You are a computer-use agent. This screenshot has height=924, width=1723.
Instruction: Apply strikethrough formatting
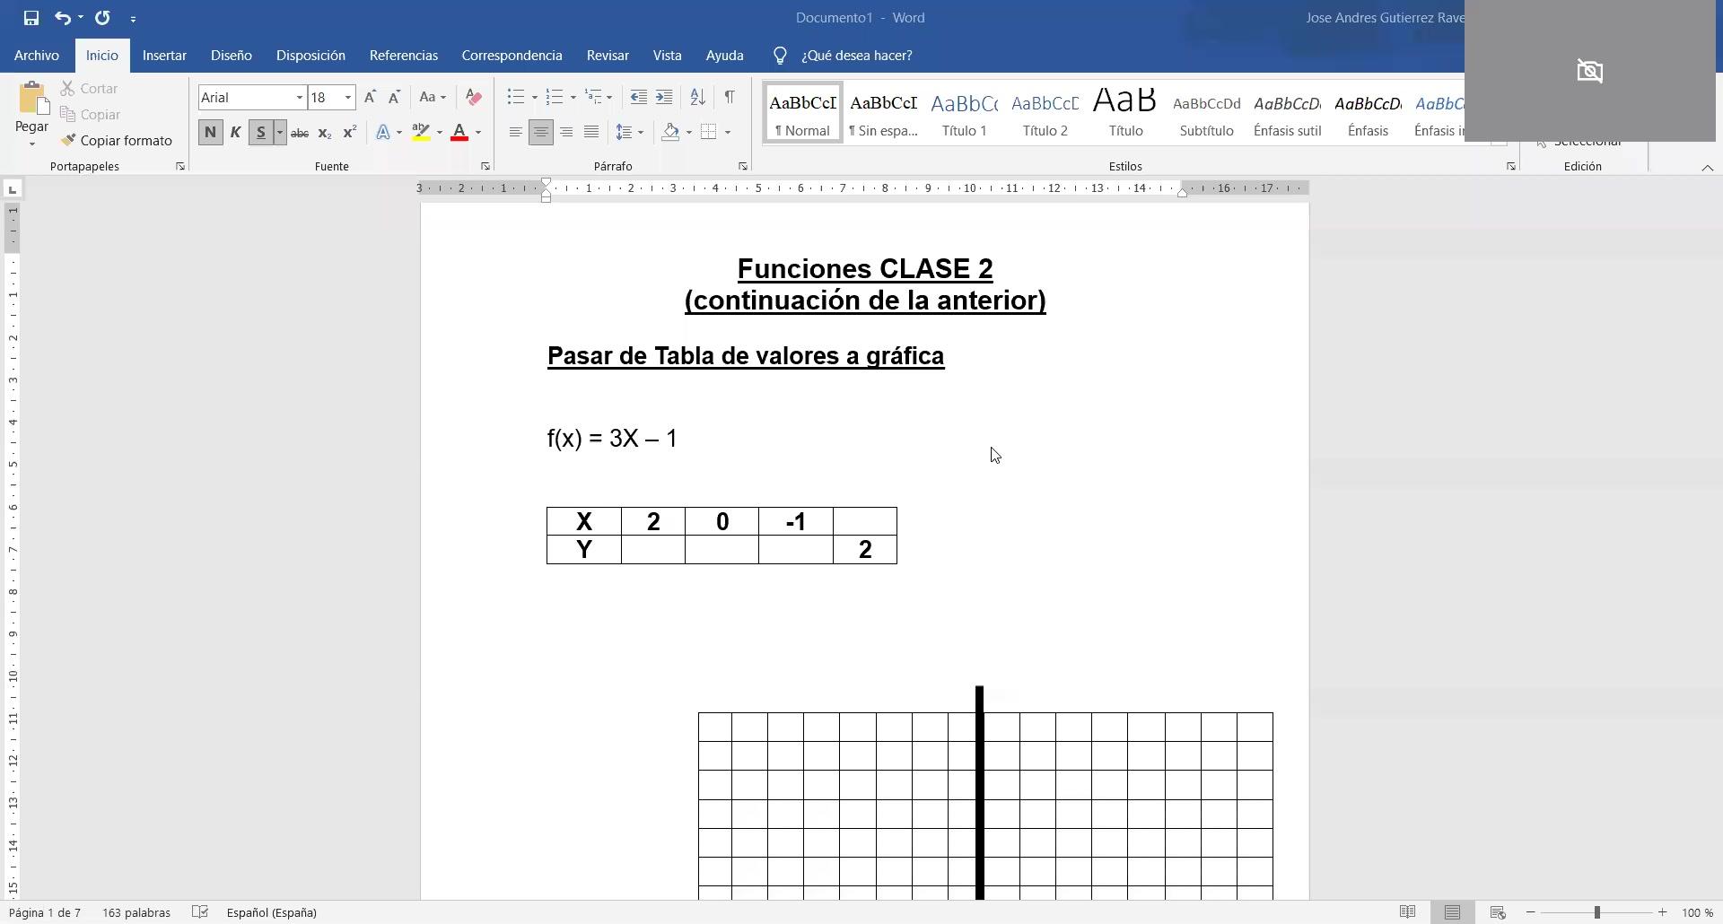(300, 133)
